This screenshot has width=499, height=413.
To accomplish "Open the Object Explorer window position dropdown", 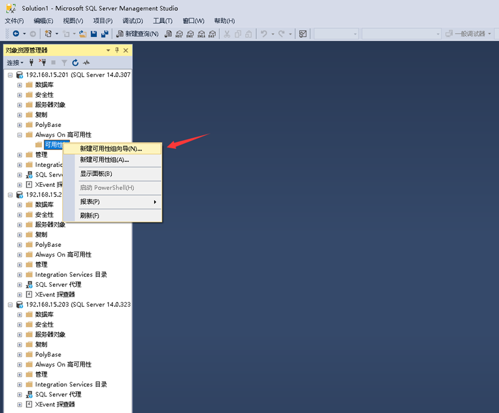I will (108, 50).
